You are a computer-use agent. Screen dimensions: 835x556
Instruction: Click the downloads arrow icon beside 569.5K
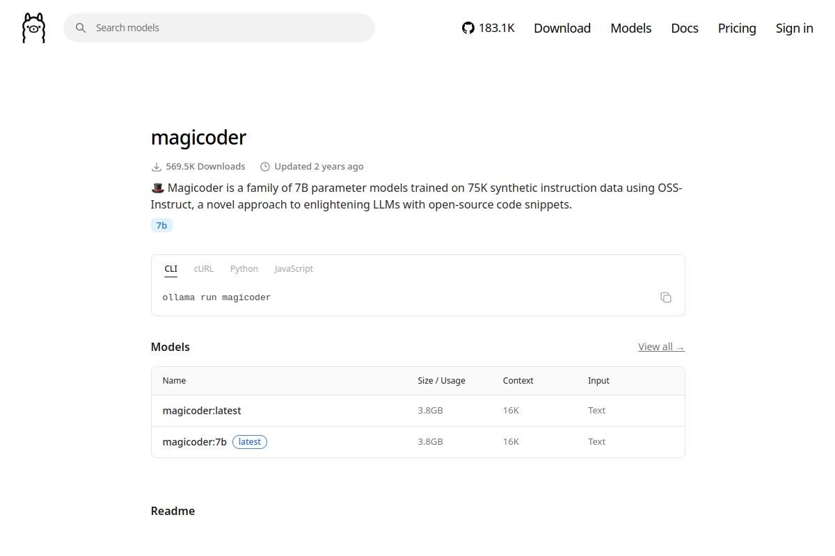(157, 167)
